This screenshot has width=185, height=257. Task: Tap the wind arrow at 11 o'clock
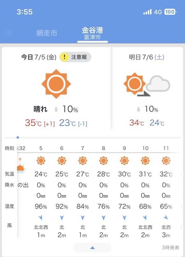coord(166,218)
